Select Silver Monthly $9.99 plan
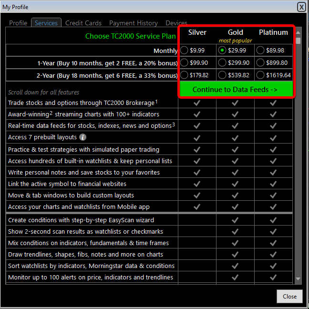 (184, 50)
